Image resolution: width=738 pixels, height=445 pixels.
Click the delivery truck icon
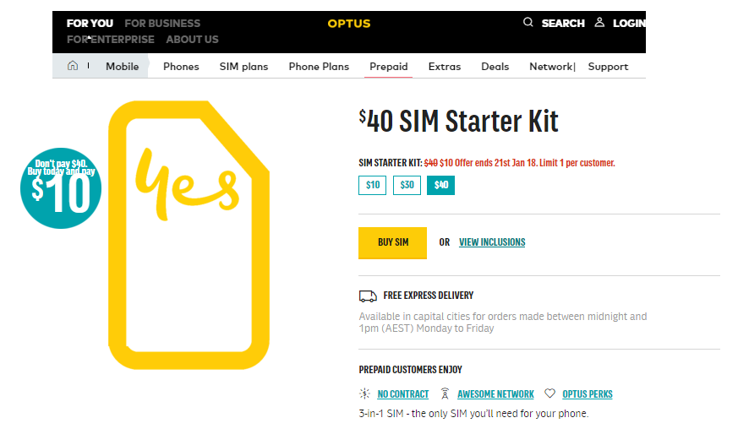368,296
